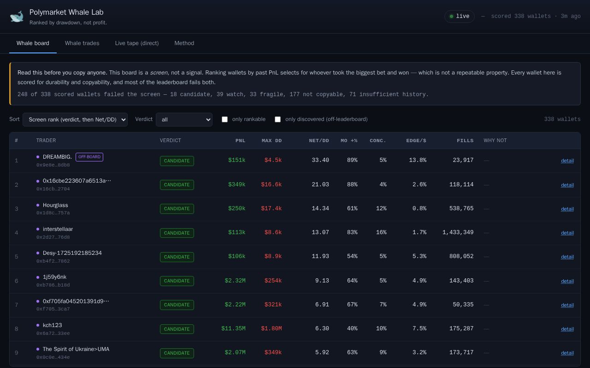590x368 pixels.
Task: Go to Live tape (direct) tab
Action: (137, 43)
